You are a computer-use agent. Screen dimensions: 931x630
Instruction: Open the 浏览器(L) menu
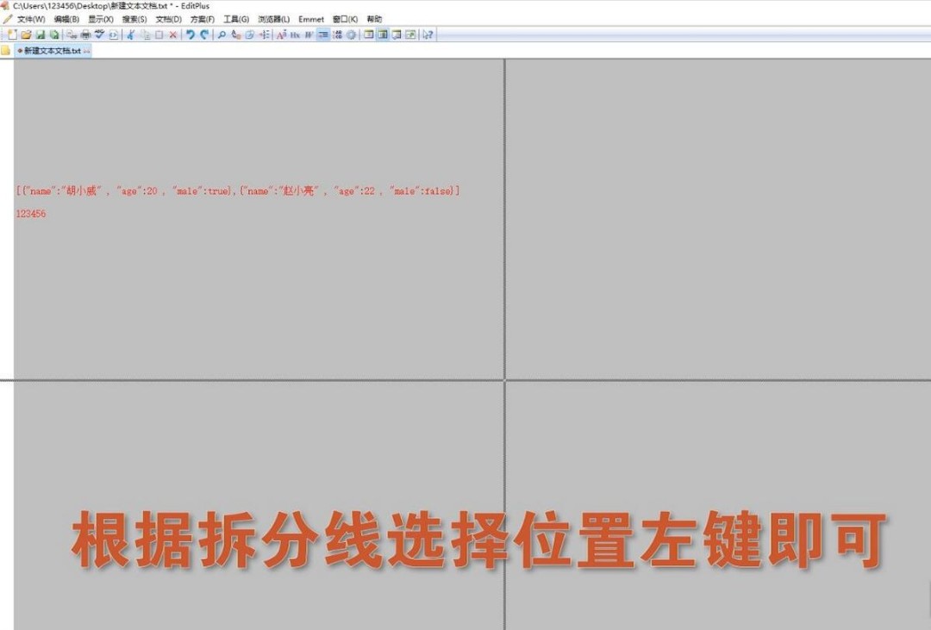click(276, 19)
